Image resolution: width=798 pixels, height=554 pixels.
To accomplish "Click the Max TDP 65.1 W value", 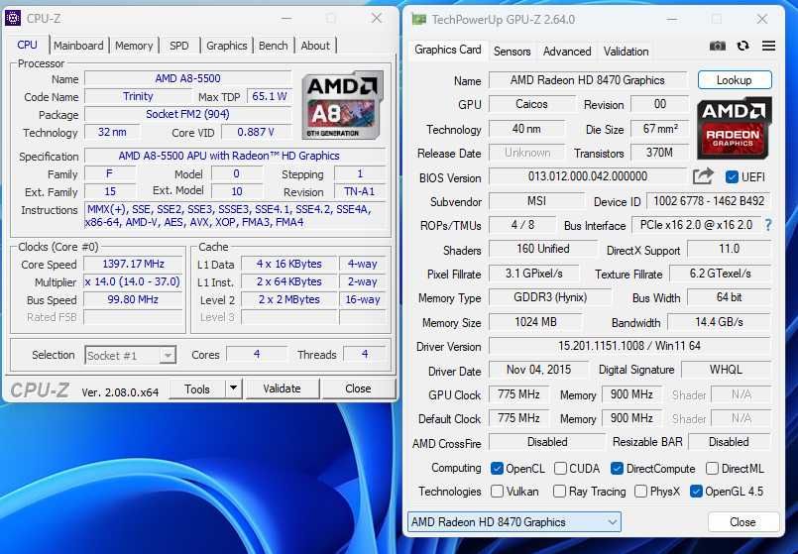I will coord(270,96).
